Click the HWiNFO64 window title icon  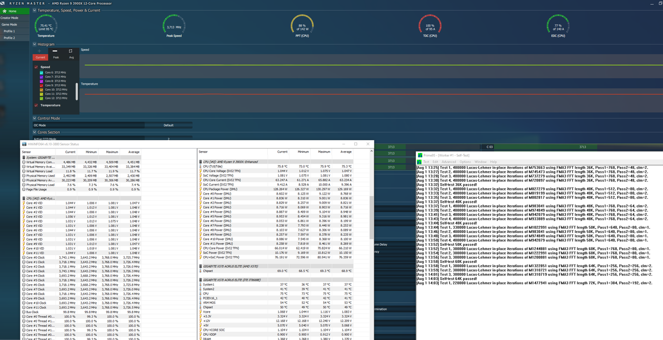click(23, 144)
